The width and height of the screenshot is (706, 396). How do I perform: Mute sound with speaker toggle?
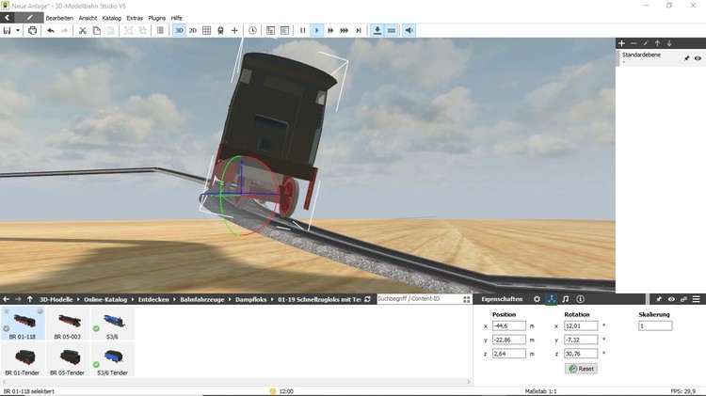click(409, 30)
